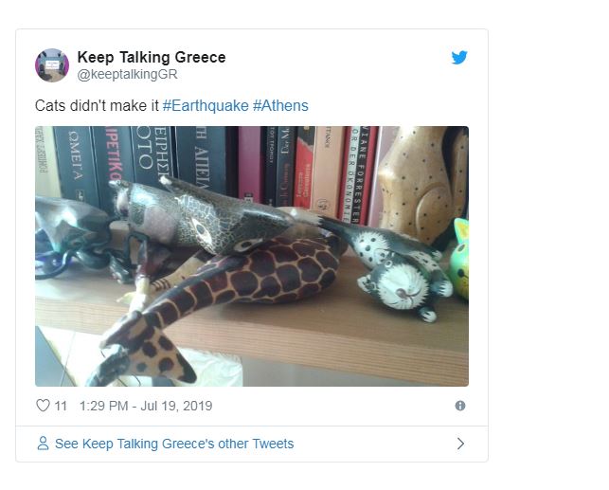
Task: See Keep Talking Greece's other Tweets
Action: pyautogui.click(x=174, y=444)
